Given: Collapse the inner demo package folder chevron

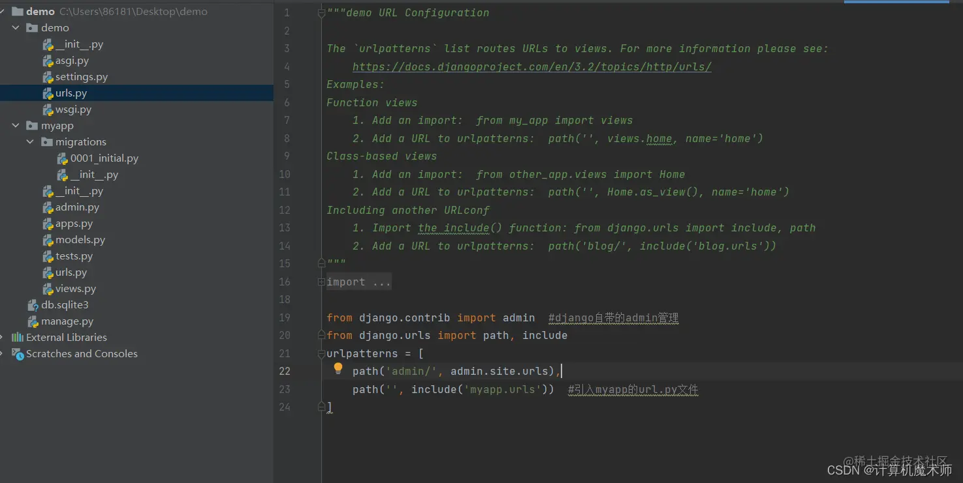Looking at the screenshot, I should click(x=16, y=28).
